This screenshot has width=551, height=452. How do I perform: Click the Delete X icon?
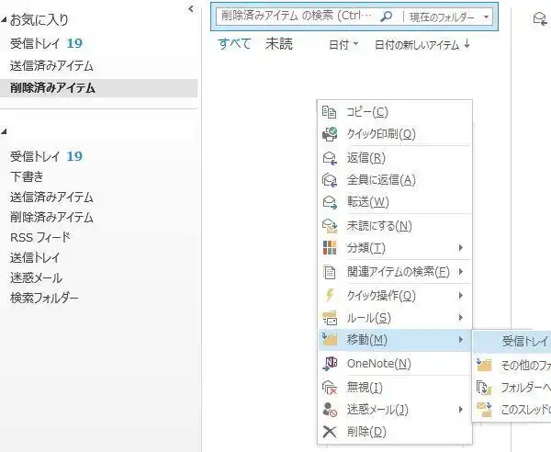point(330,432)
